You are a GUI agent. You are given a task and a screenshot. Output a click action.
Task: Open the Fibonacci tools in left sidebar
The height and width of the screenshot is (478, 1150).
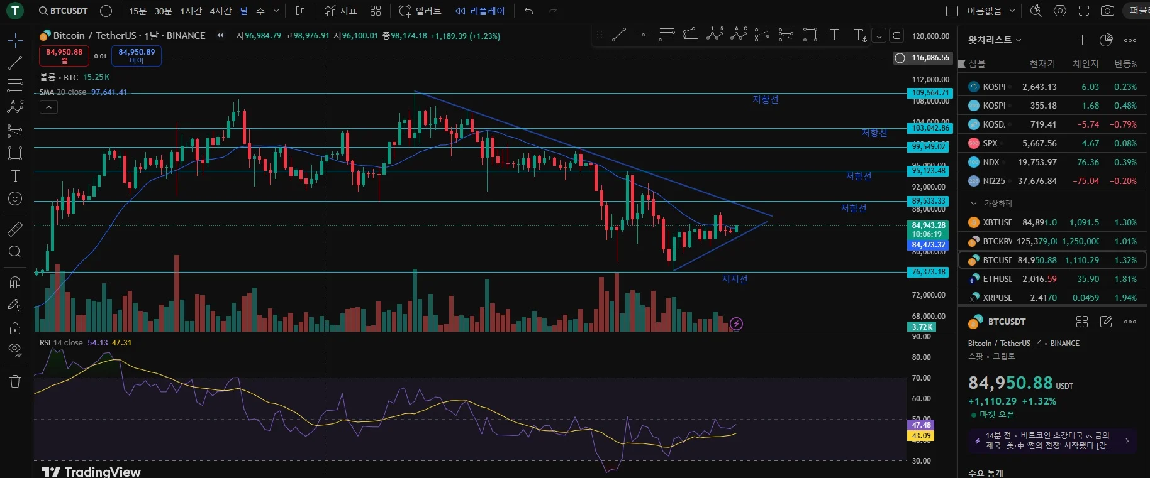point(15,85)
